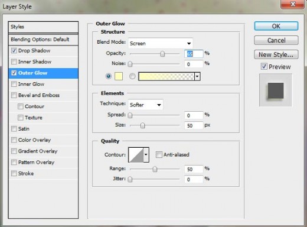Open the Technique Softer dropdown
Image resolution: width=307 pixels, height=227 pixels.
[145, 105]
